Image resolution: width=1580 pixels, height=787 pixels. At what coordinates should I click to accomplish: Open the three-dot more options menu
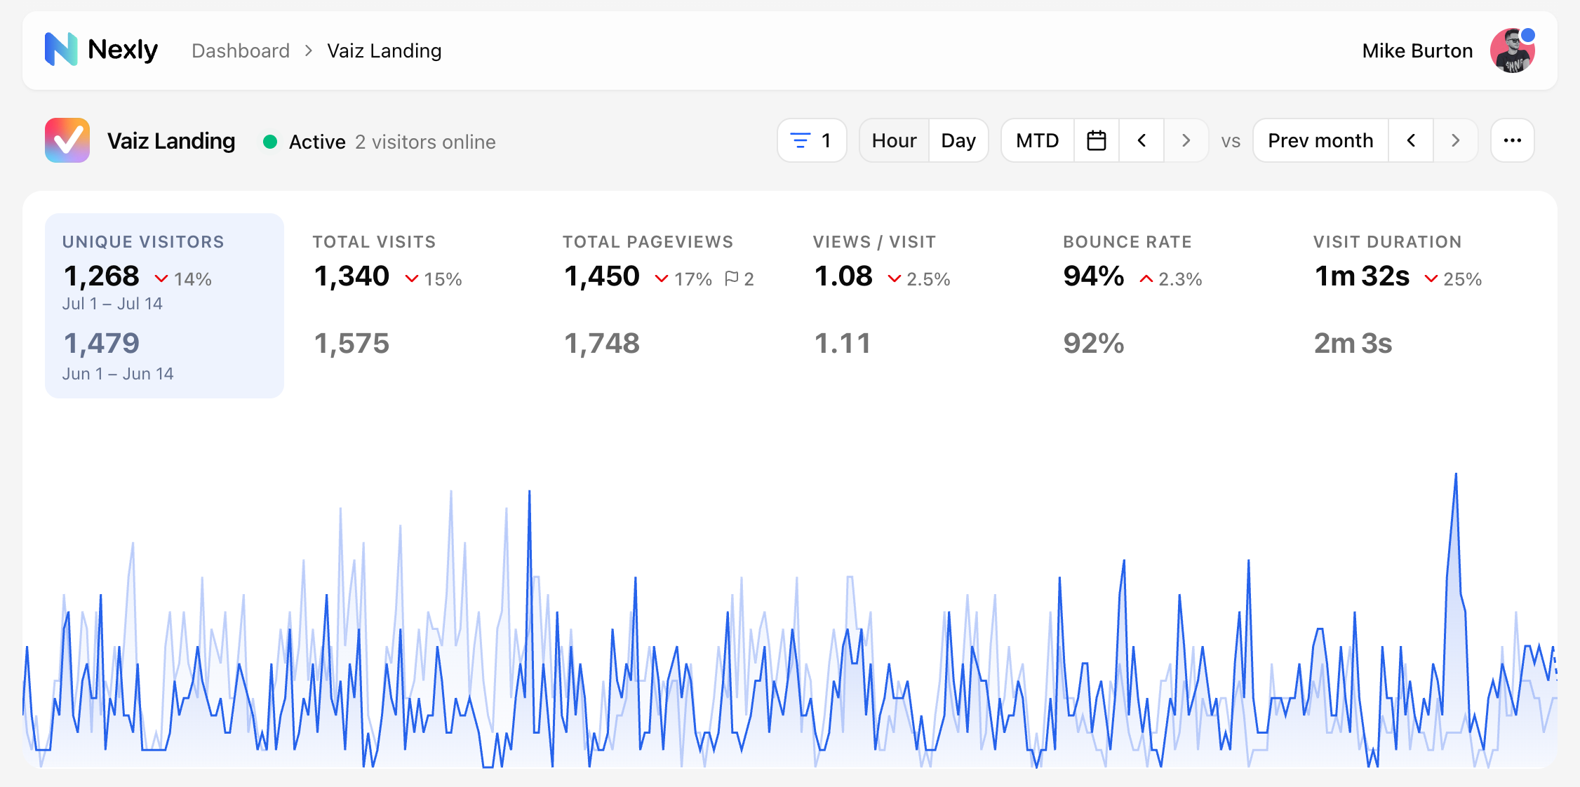(1513, 141)
